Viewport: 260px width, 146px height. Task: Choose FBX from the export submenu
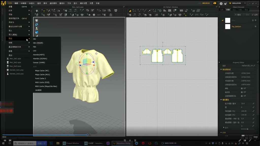pyautogui.click(x=35, y=47)
